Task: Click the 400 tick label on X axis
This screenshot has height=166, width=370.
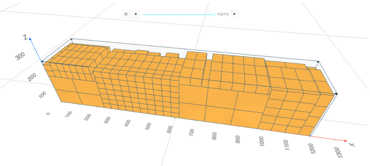Action: point(128,123)
